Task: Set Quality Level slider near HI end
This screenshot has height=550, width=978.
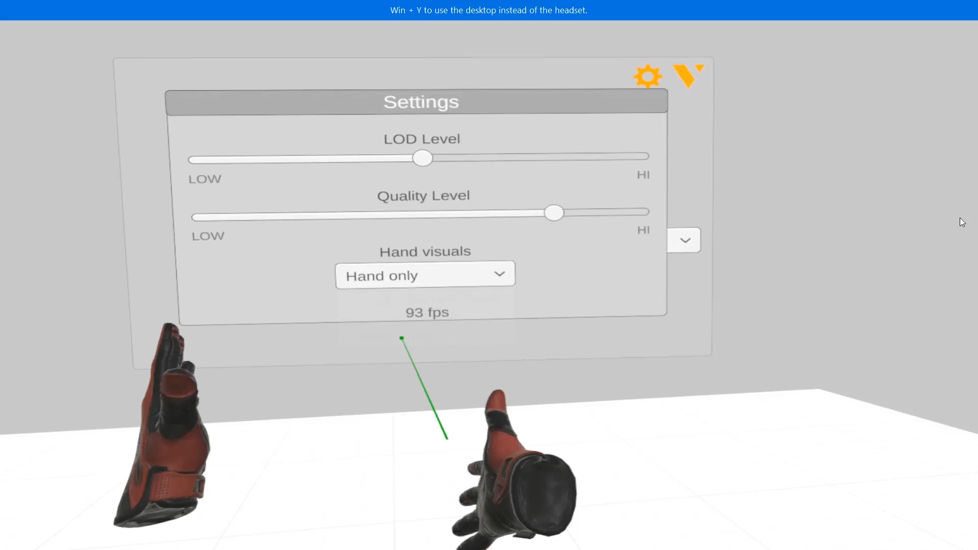Action: click(x=638, y=211)
